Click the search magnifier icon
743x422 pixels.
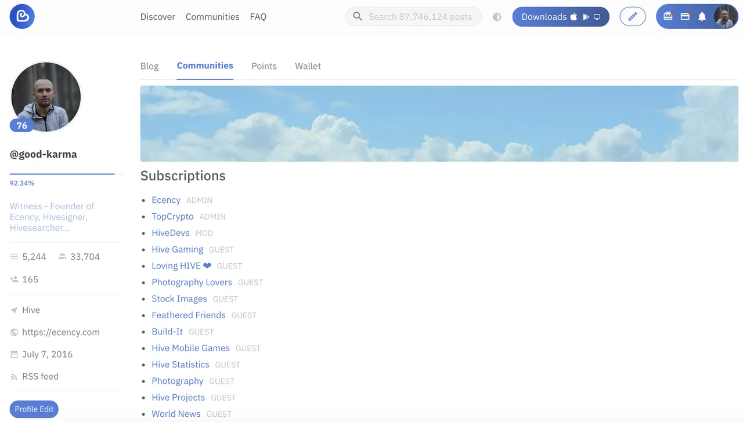click(358, 17)
